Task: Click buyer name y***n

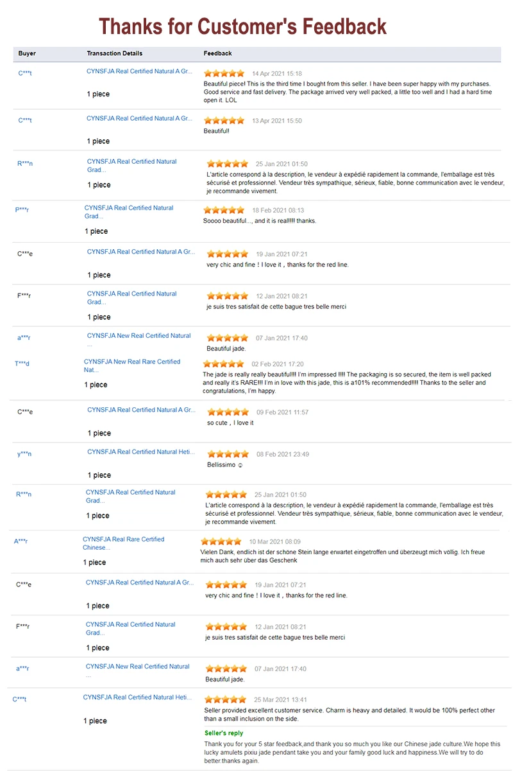Action: point(24,454)
